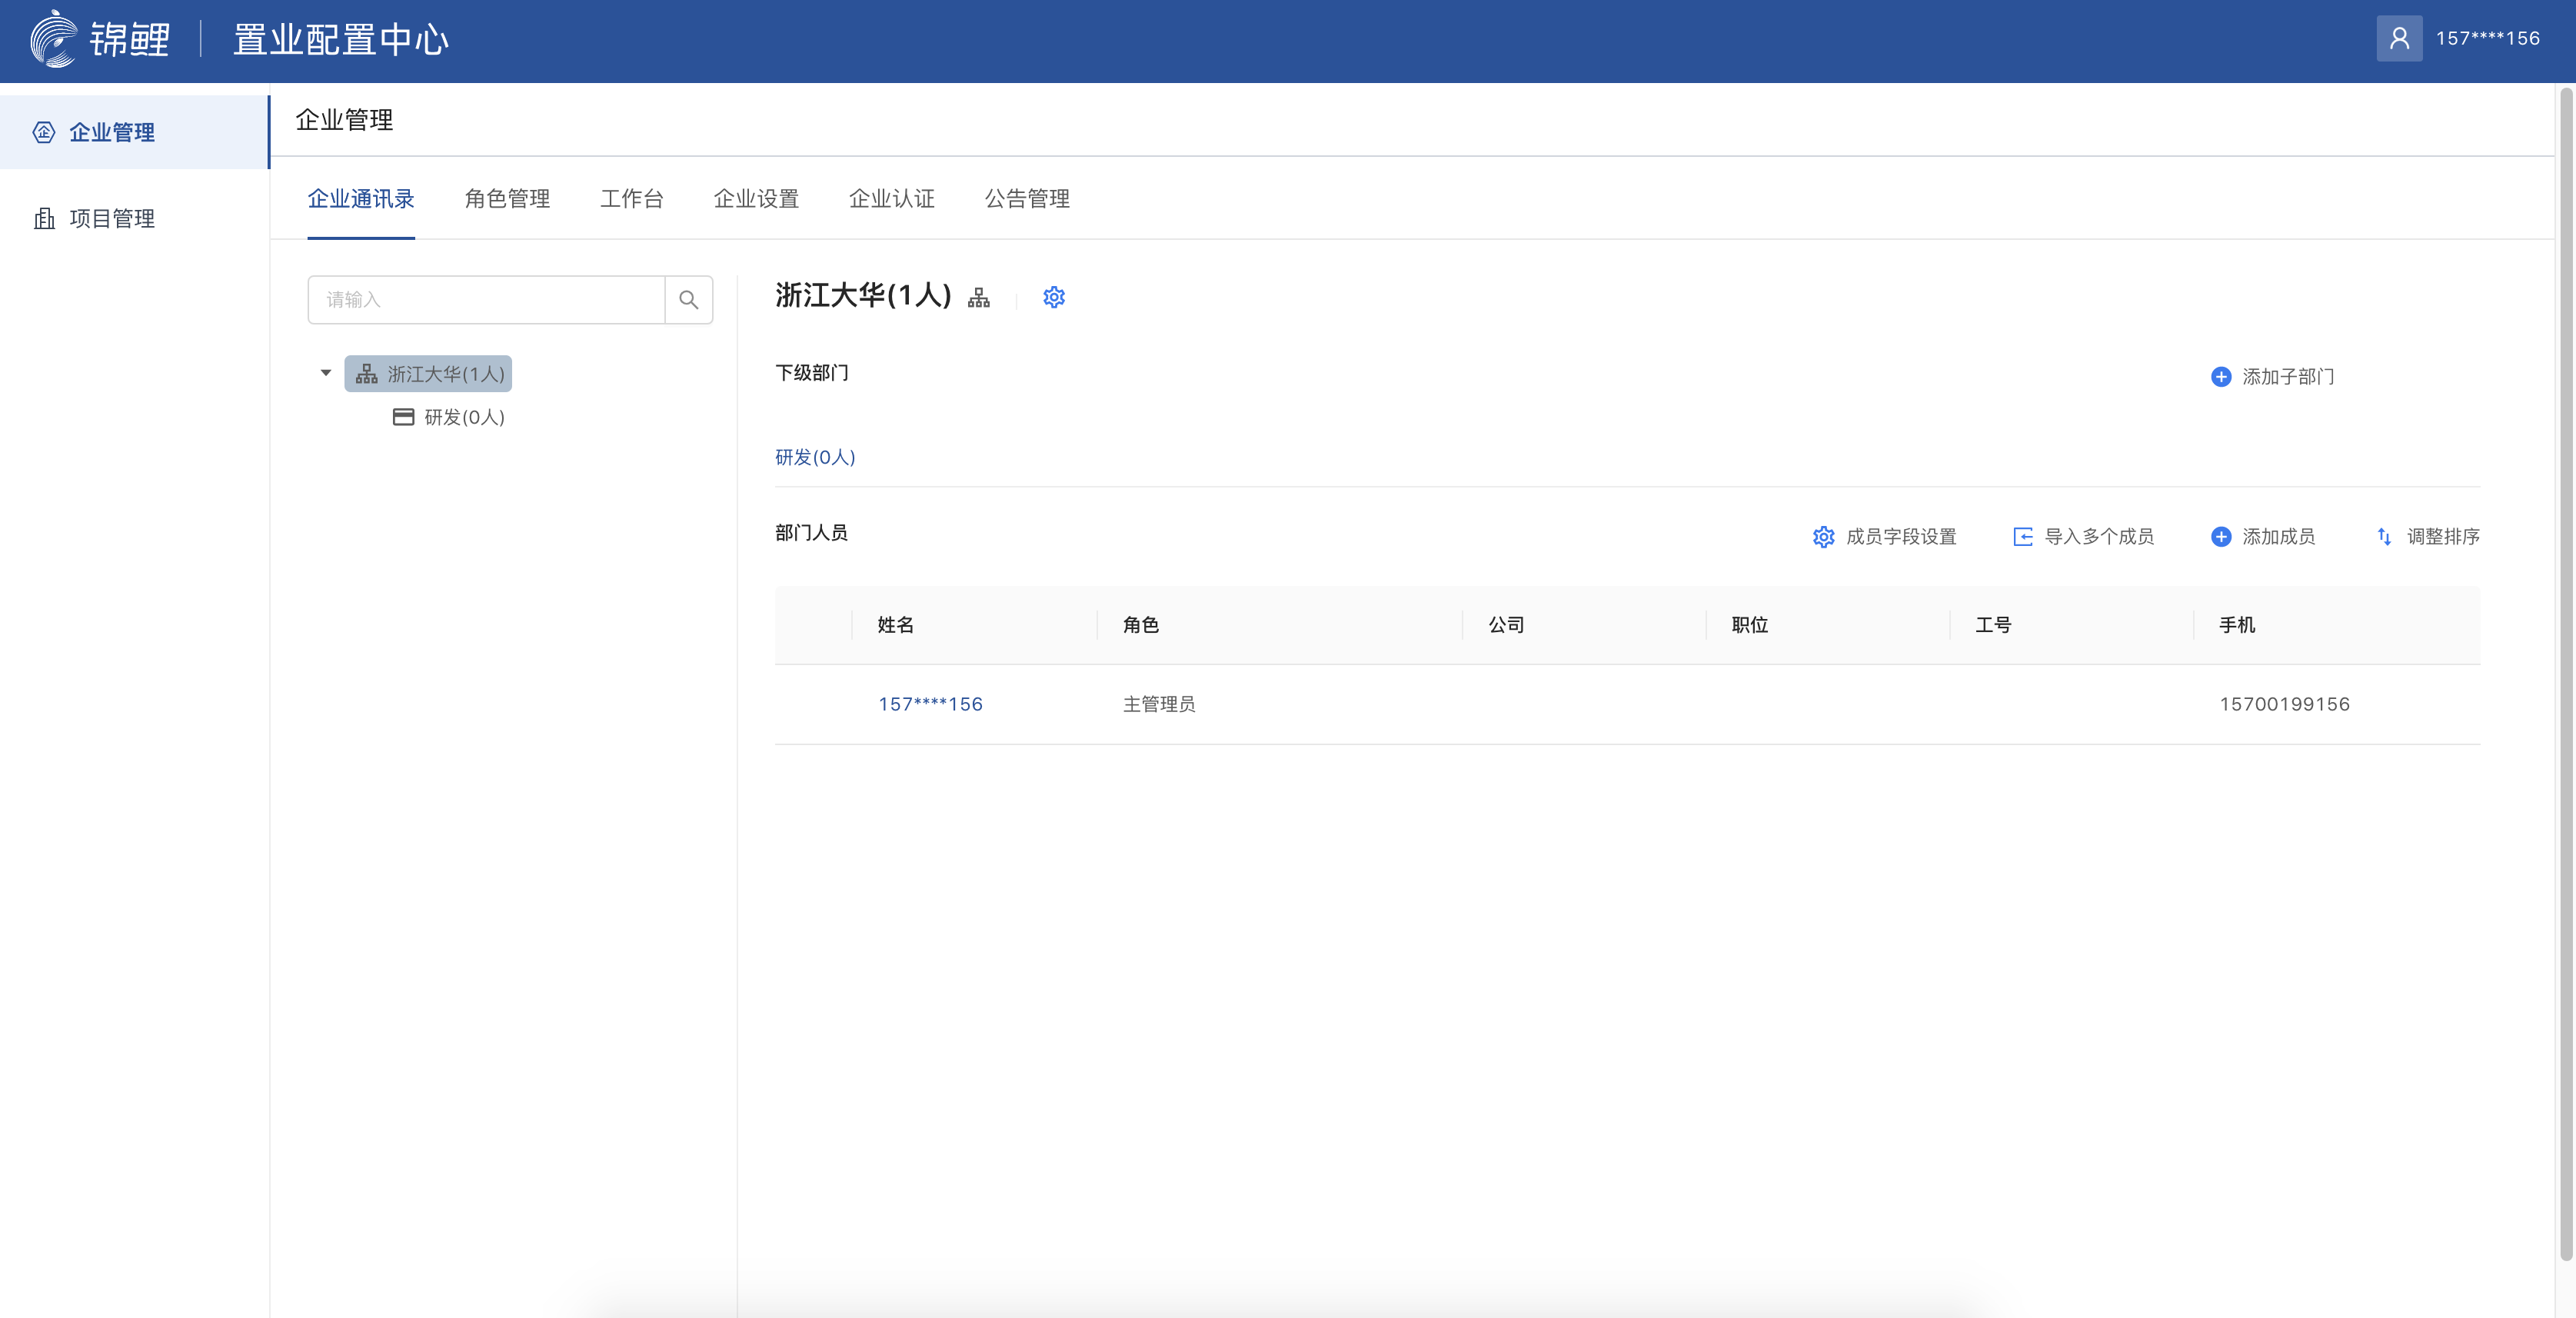Screen dimensions: 2576x1318
Task: Collapse the 浙江大华 tree node arrow
Action: (325, 373)
